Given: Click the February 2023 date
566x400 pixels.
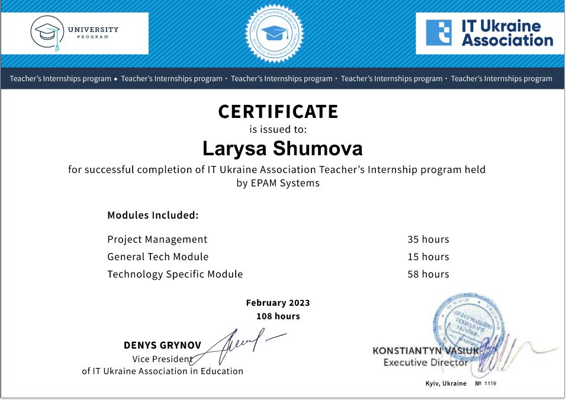Looking at the screenshot, I should (x=278, y=303).
